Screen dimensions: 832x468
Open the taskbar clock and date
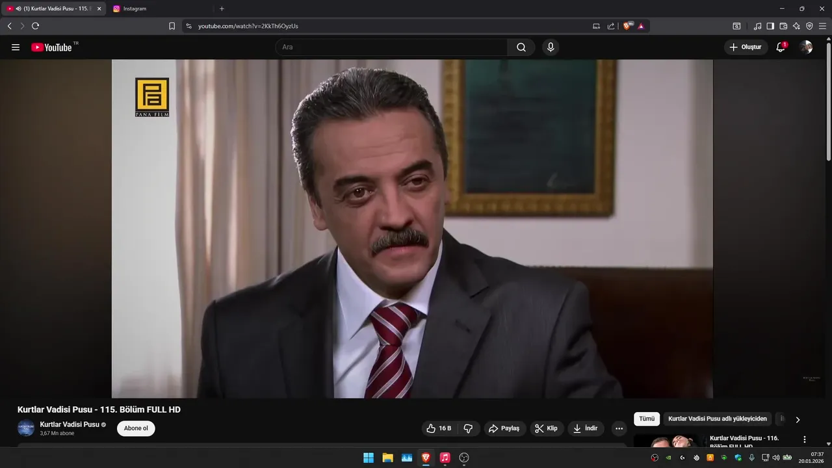tap(812, 458)
